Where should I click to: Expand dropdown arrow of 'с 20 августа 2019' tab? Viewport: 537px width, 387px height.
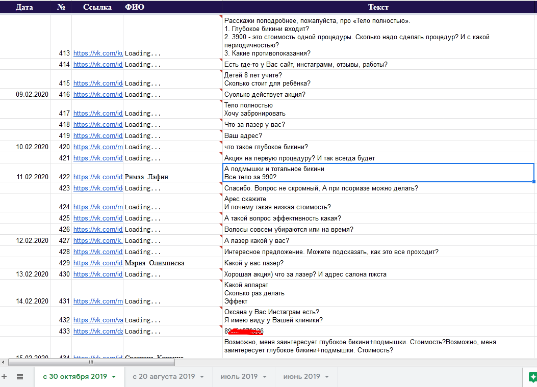click(x=202, y=377)
